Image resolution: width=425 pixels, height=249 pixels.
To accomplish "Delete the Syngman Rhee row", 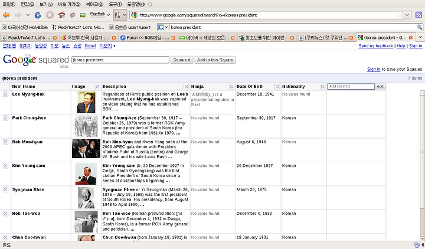I will (5, 189).
